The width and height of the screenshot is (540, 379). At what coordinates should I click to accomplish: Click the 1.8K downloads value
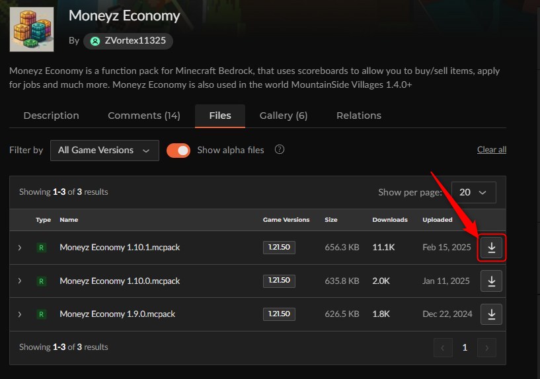[381, 314]
